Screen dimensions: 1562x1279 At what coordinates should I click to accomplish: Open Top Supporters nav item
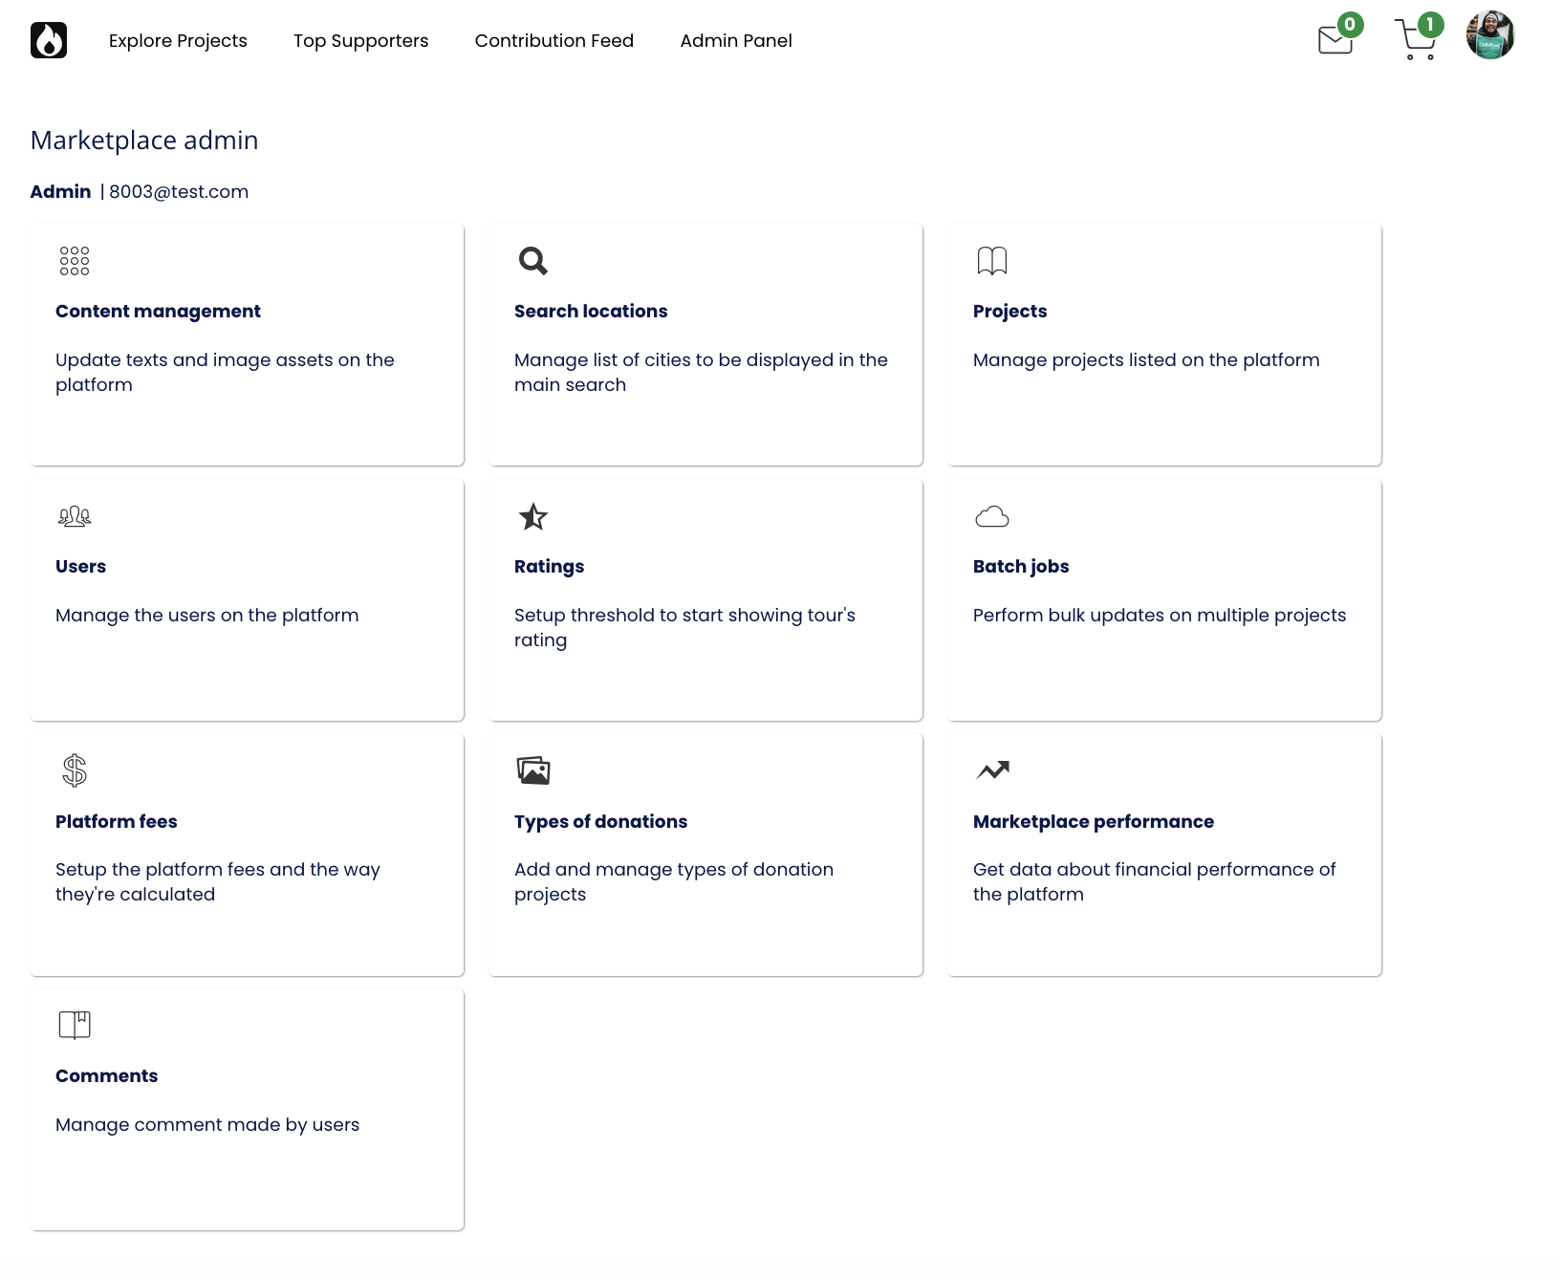coord(360,41)
